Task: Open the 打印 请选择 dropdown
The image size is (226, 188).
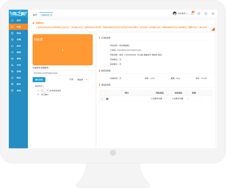Action: point(82,80)
